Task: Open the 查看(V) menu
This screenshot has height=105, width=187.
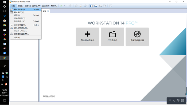Action: pyautogui.click(x=28, y=6)
